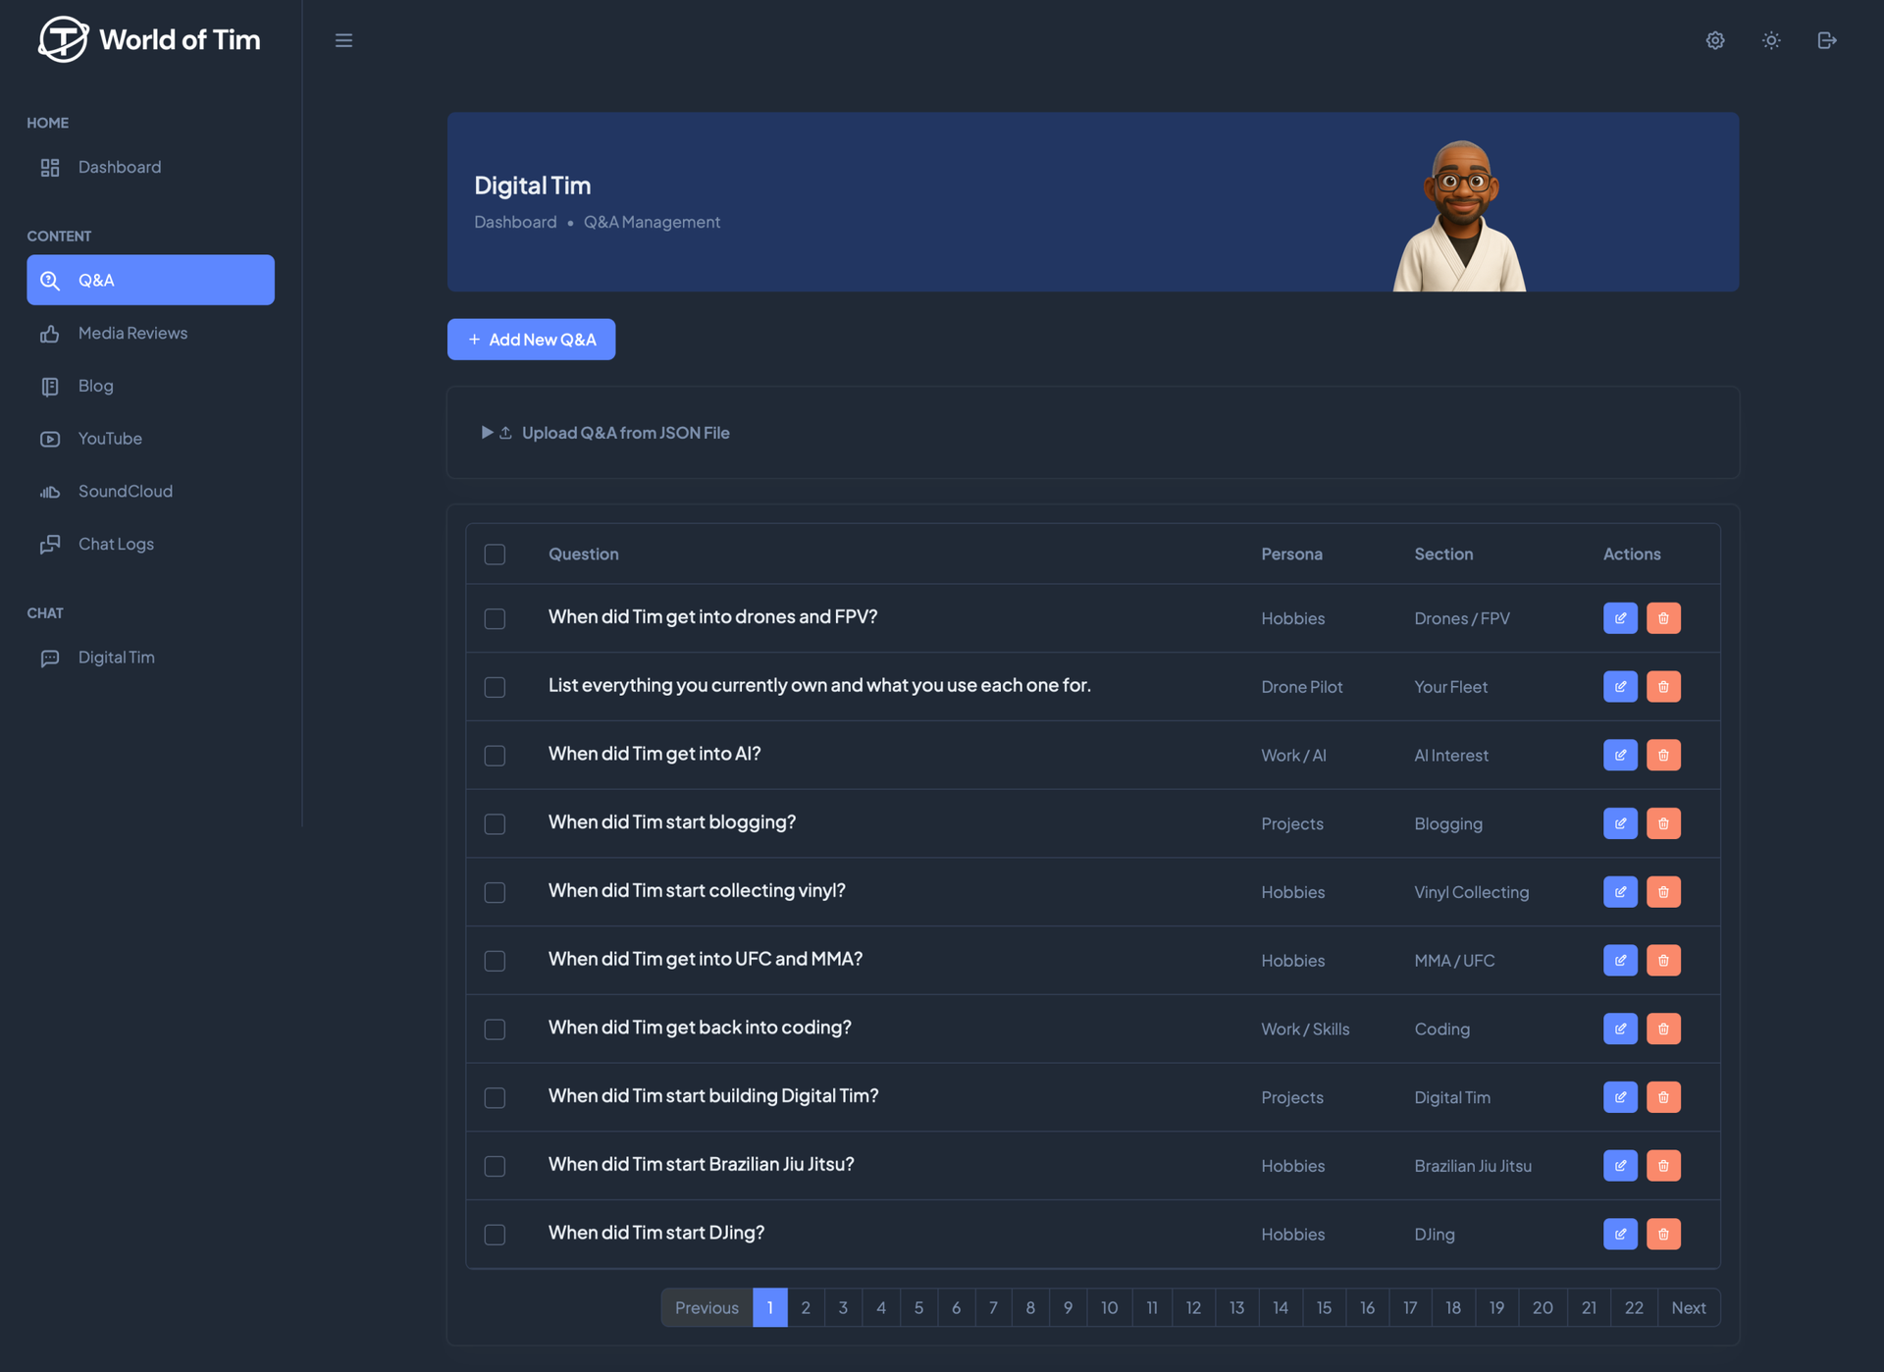Delete the DJing question row
1884x1372 pixels.
1663,1234
